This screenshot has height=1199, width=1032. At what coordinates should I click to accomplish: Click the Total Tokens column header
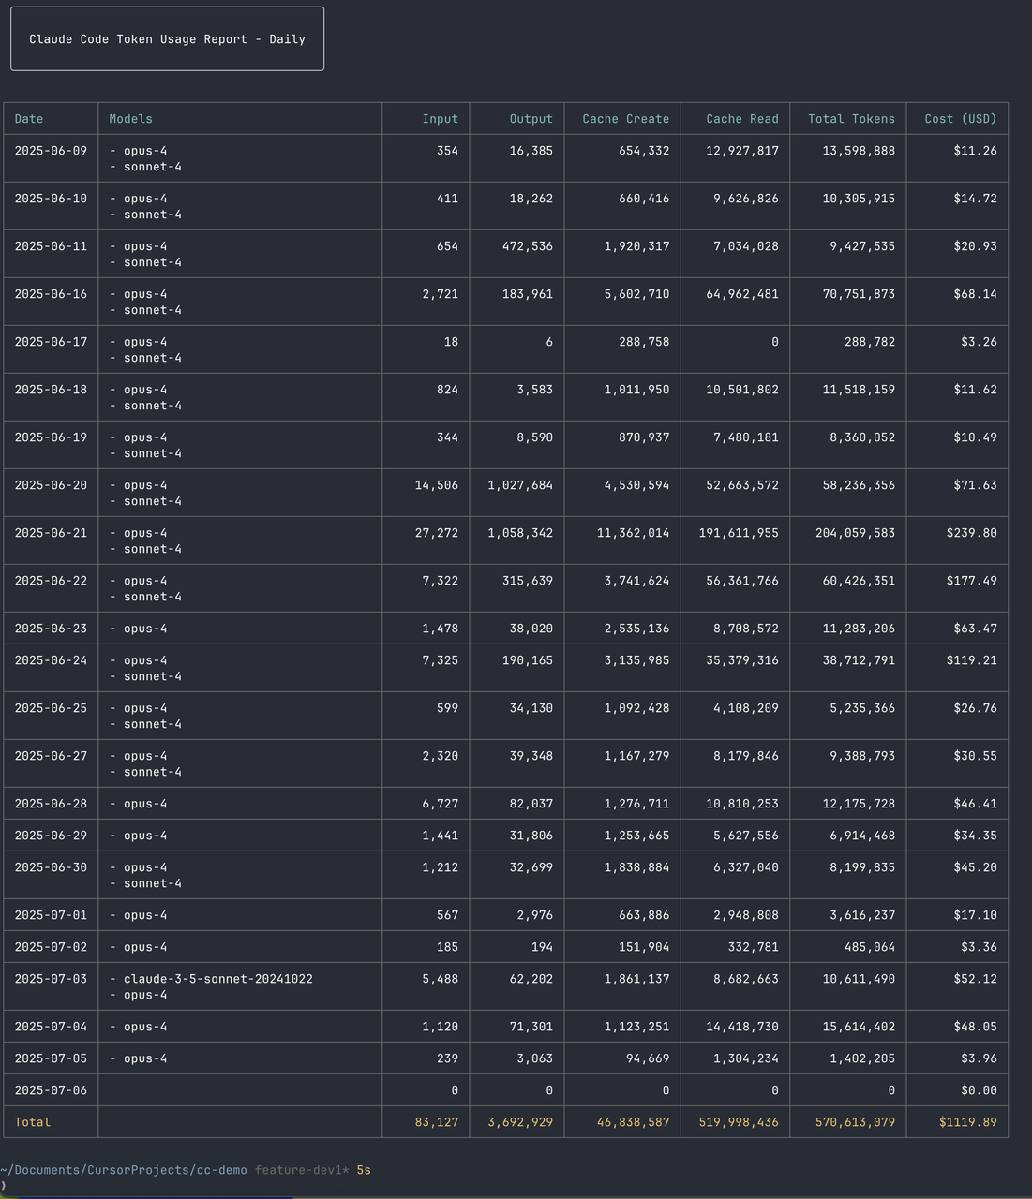tap(851, 119)
